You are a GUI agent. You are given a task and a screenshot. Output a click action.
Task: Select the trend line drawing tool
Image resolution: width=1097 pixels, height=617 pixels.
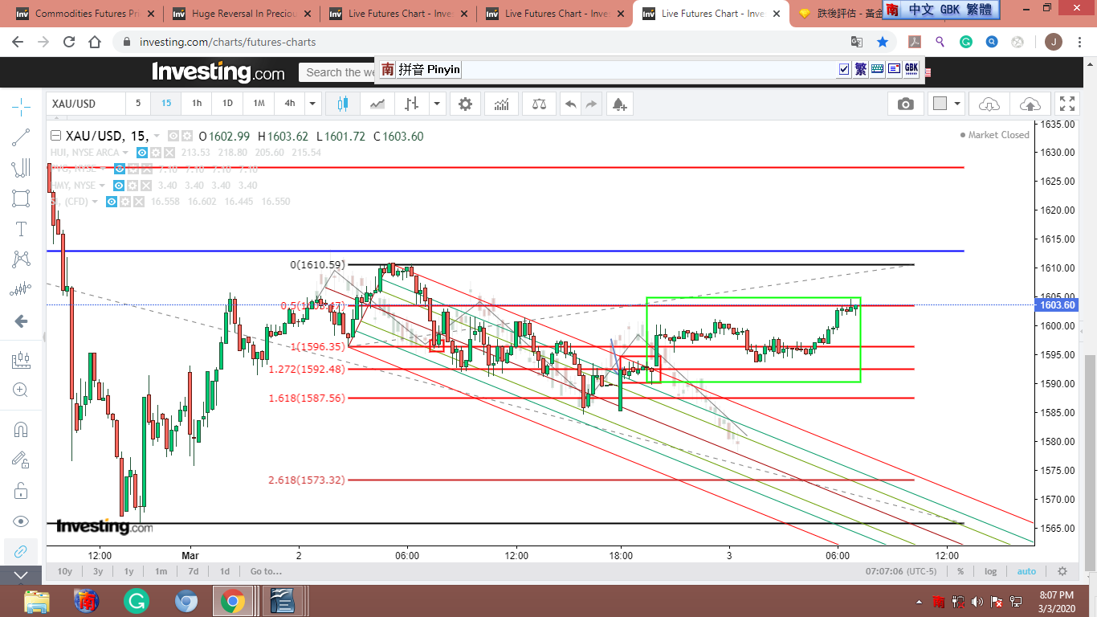click(x=22, y=138)
